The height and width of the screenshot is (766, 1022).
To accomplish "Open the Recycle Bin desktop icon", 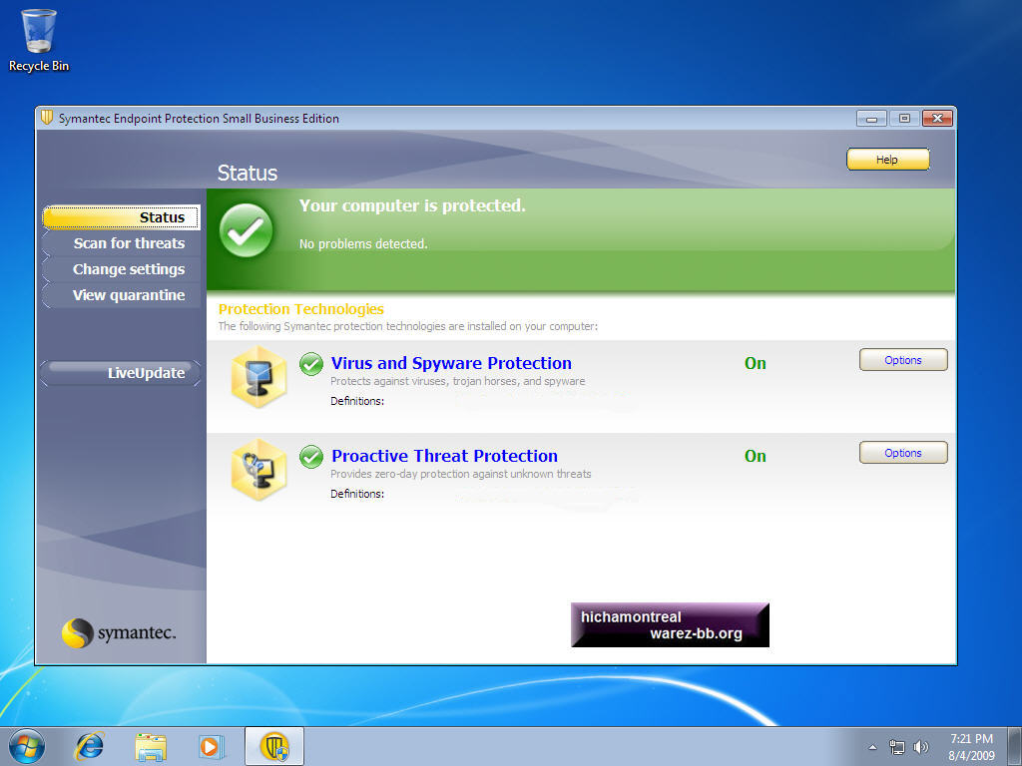I will coord(39,40).
